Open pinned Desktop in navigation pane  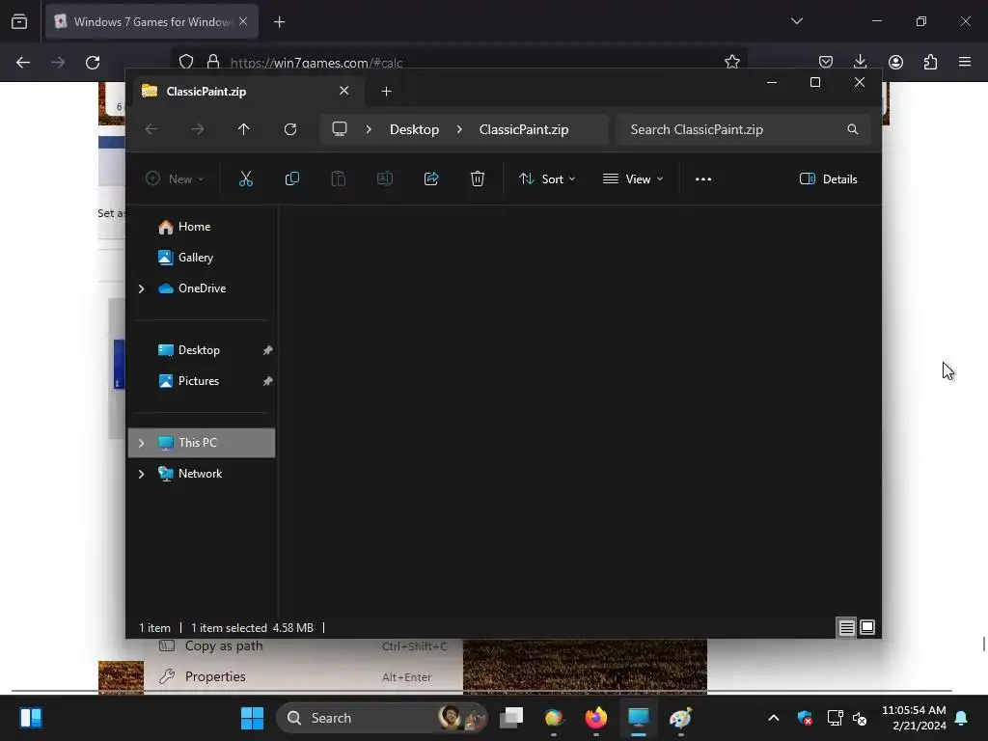(x=202, y=350)
